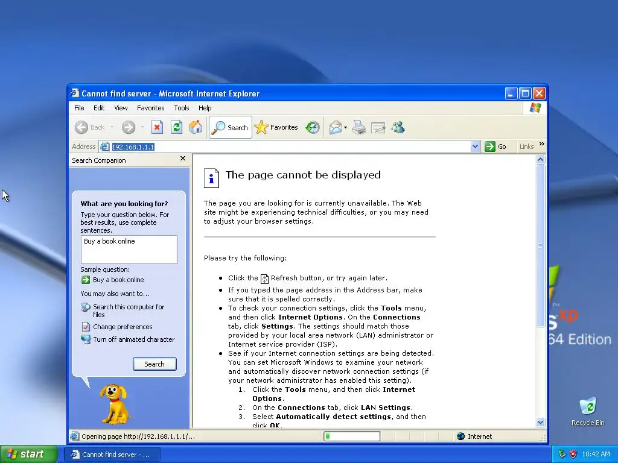The height and width of the screenshot is (463, 618).
Task: Click the page scrollbar up arrow
Action: [x=540, y=159]
